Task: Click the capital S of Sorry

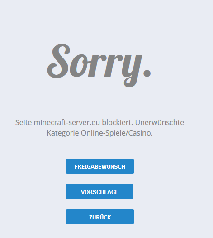Action: click(x=59, y=61)
